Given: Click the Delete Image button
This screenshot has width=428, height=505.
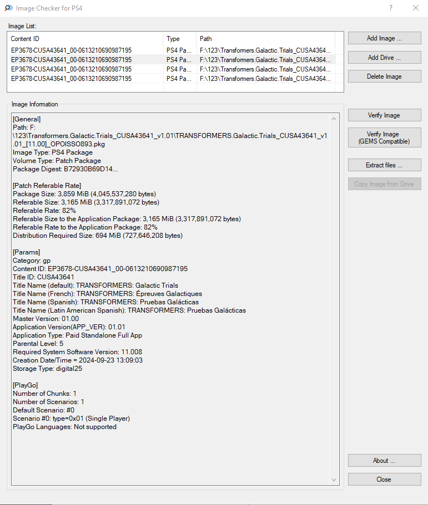Looking at the screenshot, I should (x=385, y=76).
